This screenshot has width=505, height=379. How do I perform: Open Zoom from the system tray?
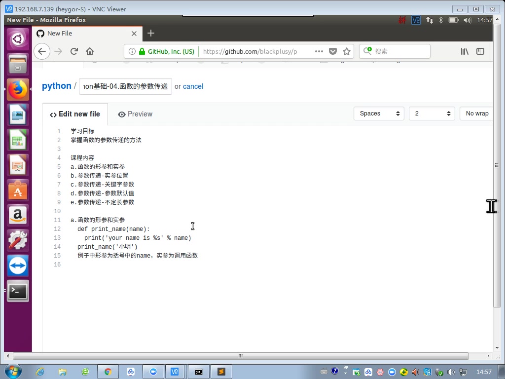click(392, 372)
